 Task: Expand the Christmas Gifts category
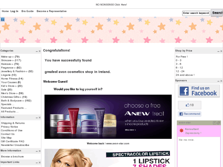pos(11,97)
